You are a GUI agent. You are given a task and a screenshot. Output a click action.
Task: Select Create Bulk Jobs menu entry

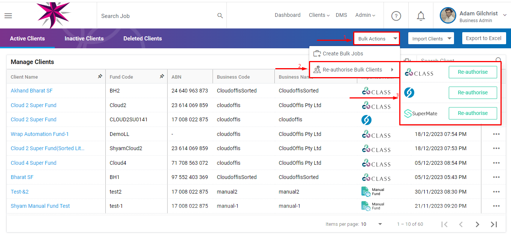[x=343, y=54]
